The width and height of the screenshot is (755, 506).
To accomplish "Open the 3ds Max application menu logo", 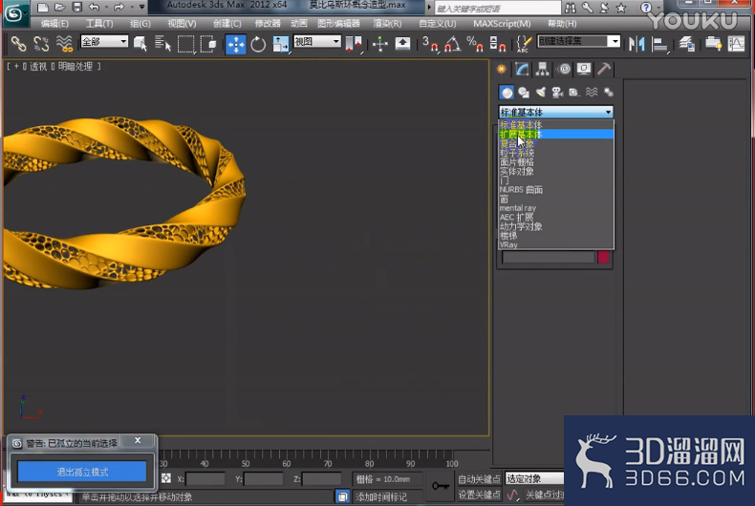I will [x=14, y=13].
